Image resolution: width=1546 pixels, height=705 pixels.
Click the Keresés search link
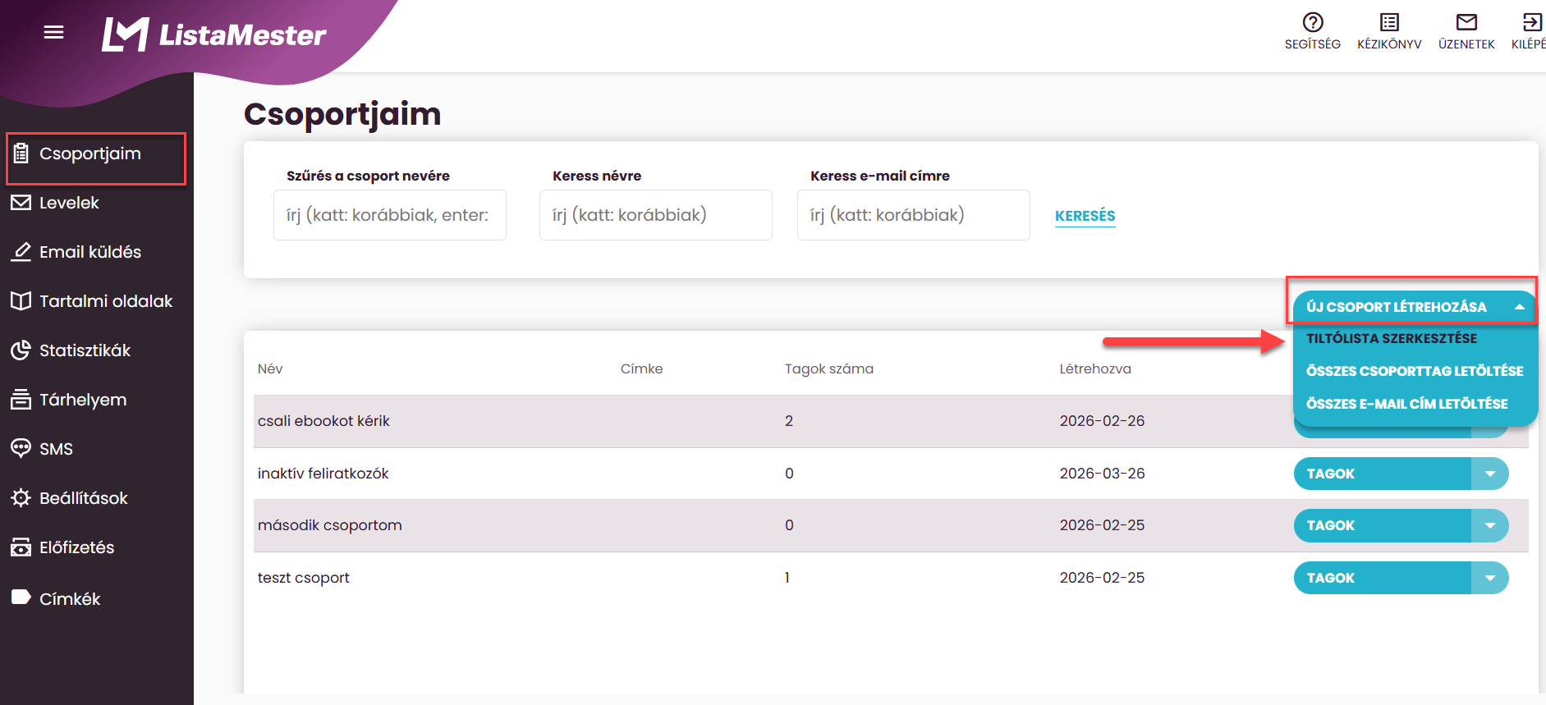1085,216
